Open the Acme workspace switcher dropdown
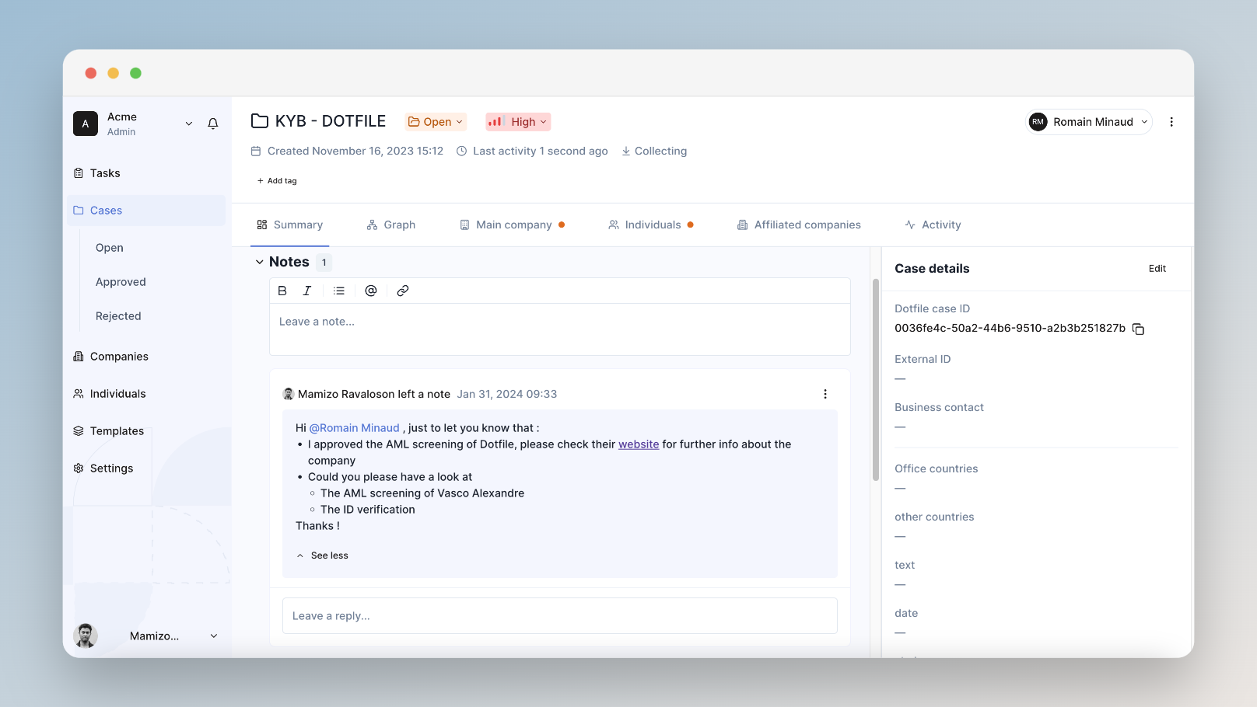The height and width of the screenshot is (707, 1257). (x=189, y=124)
